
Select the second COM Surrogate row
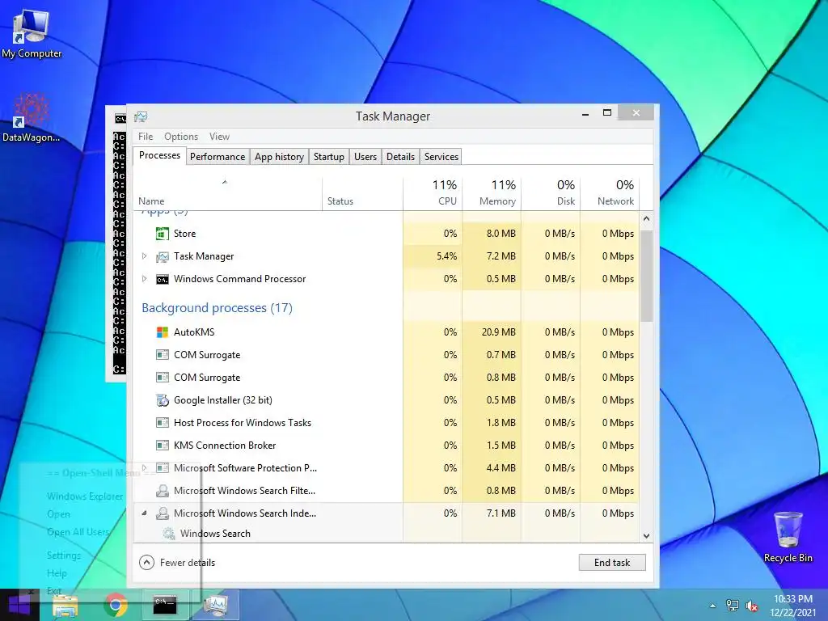[x=386, y=378]
